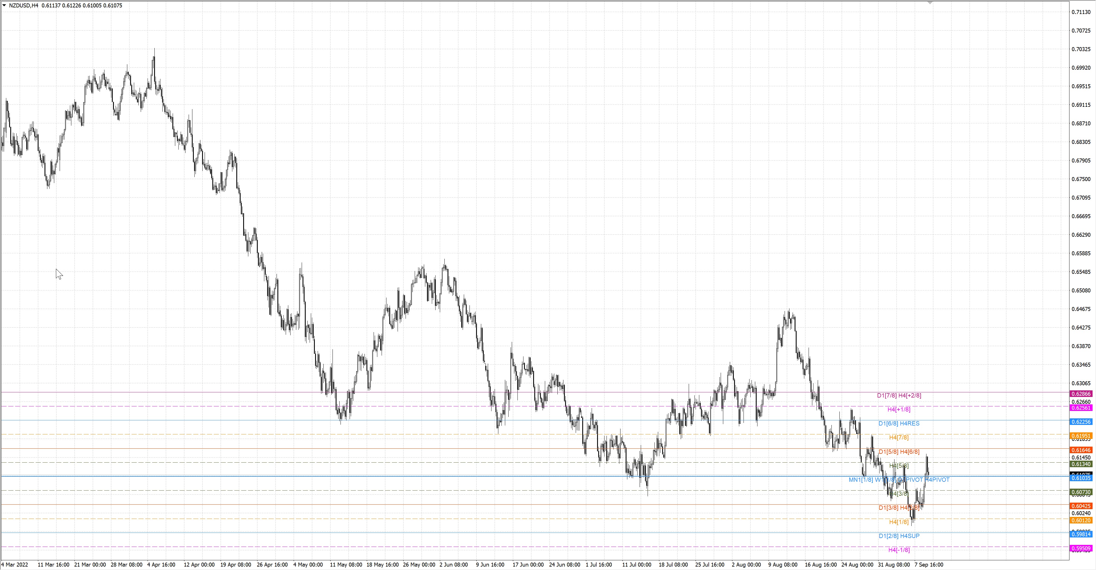Select the H4[3/8] level label
1096x570 pixels.
click(x=898, y=494)
